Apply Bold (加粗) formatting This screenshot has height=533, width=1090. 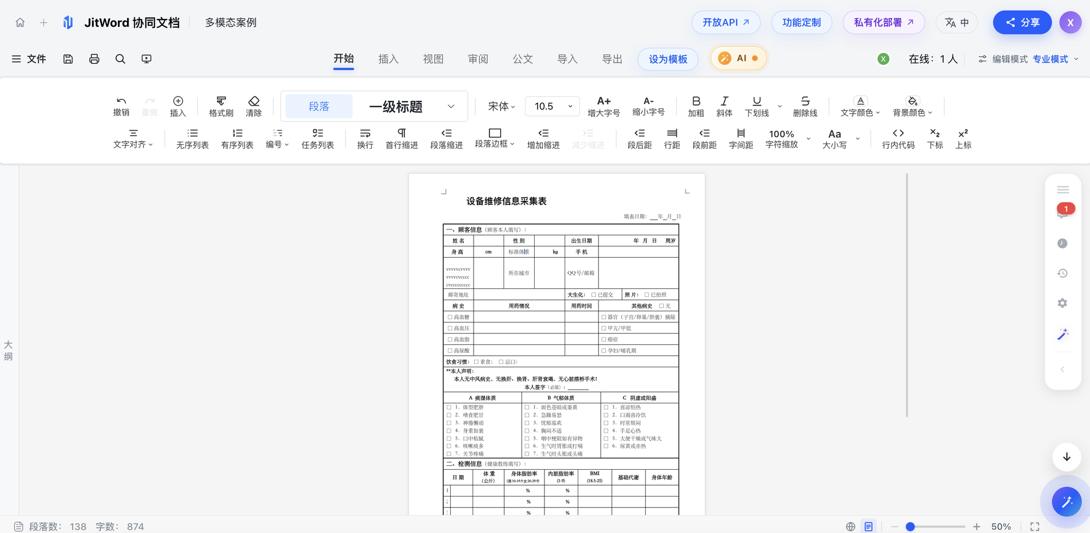tap(696, 106)
